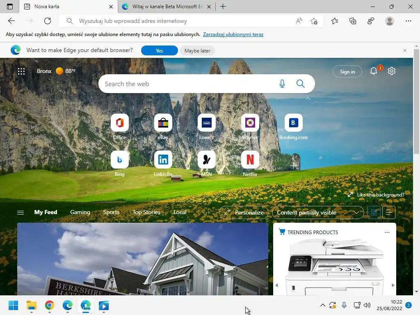
Task: Open the taskbar clock 10:22 25/08/2022
Action: click(389, 305)
